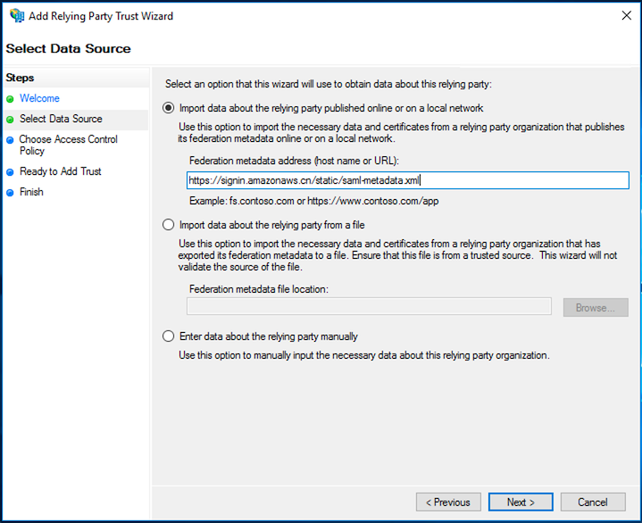
Task: Click blue bullet beside Ready to Add Trust
Action: click(x=10, y=172)
